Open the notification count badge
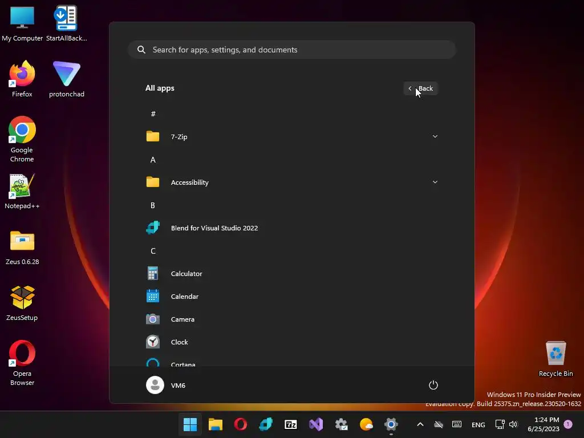 click(568, 424)
